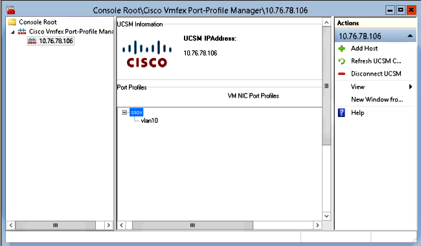Select the sriov port profile
Viewport: 421px width, 246px height.
pyautogui.click(x=137, y=112)
